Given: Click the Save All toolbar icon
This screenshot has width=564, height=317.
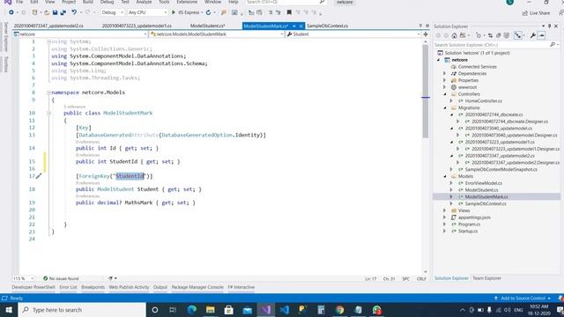Looking at the screenshot, I should 63,12.
